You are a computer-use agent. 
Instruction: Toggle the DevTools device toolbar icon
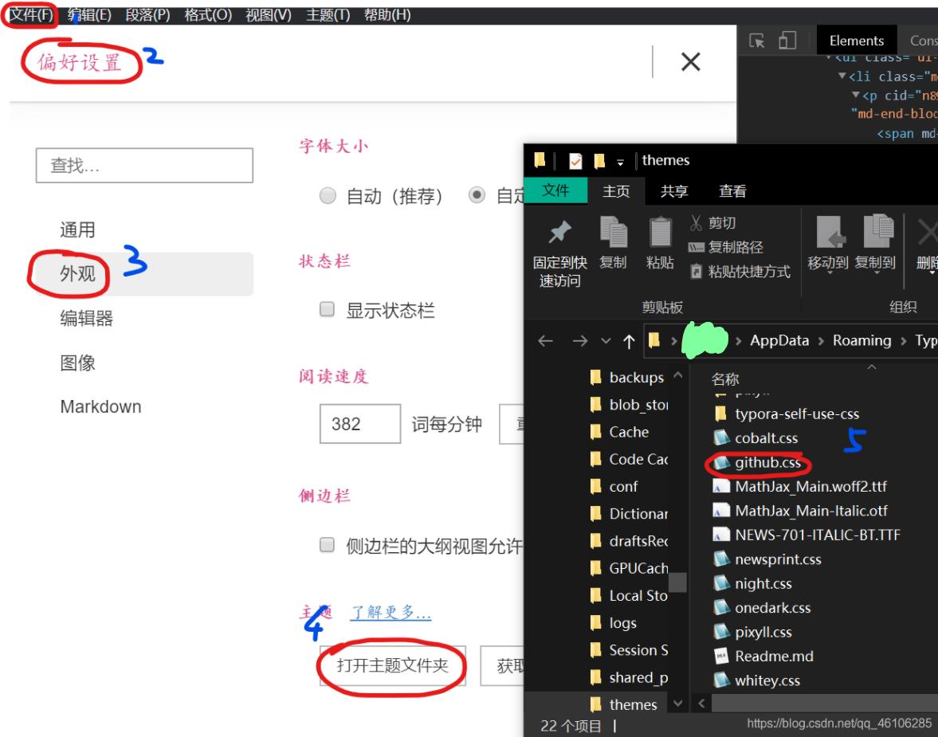pos(787,41)
